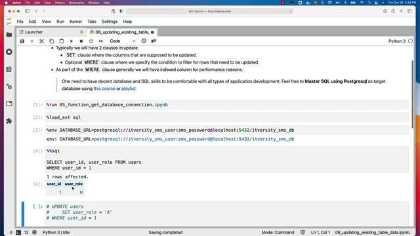This screenshot has width=420, height=236.
Task: Open the Tabs menu
Action: (92, 22)
